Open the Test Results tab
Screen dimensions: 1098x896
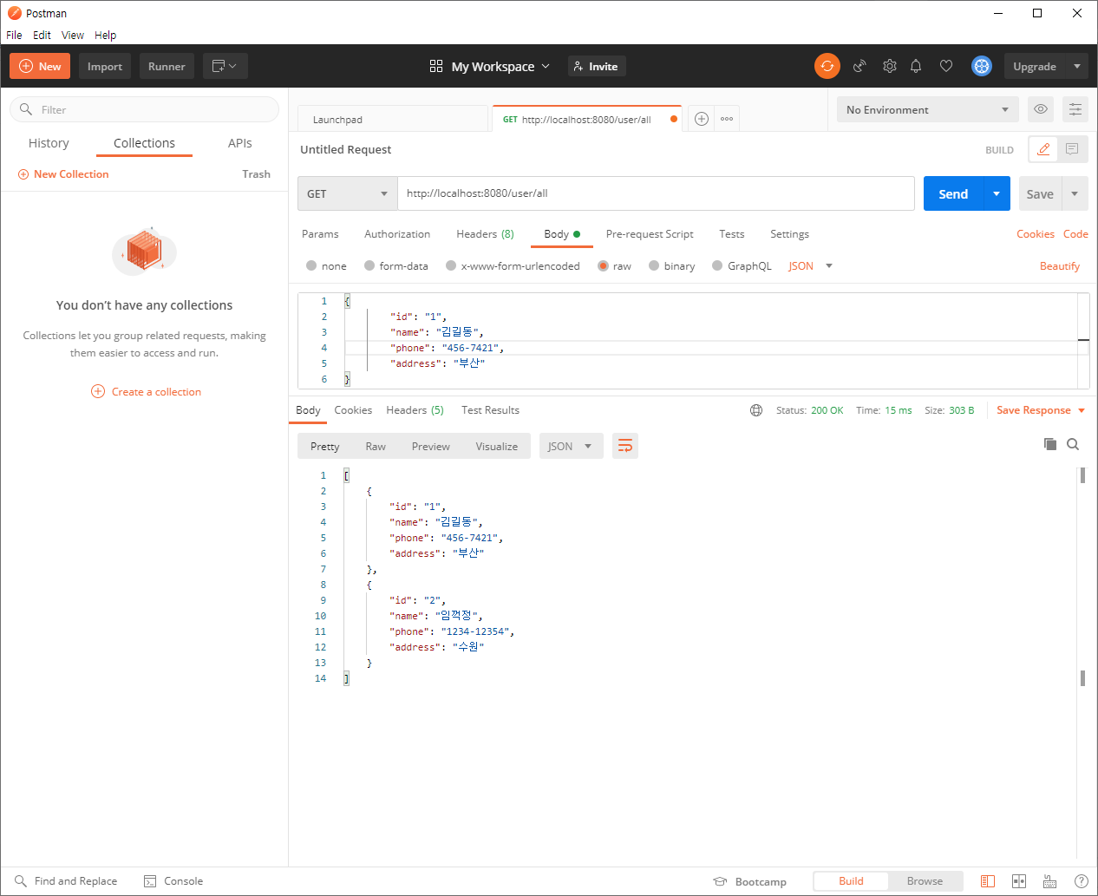tap(490, 410)
